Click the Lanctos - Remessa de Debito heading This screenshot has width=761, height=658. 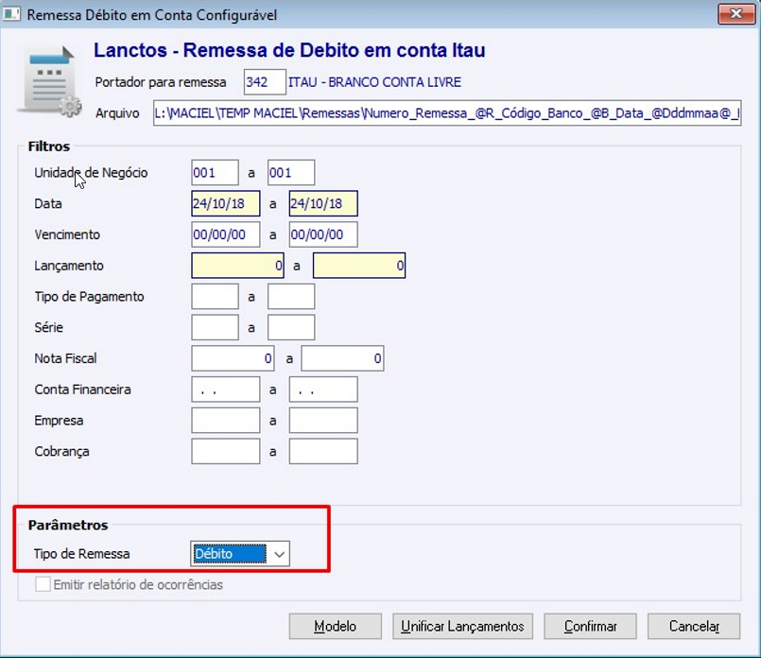pos(289,50)
